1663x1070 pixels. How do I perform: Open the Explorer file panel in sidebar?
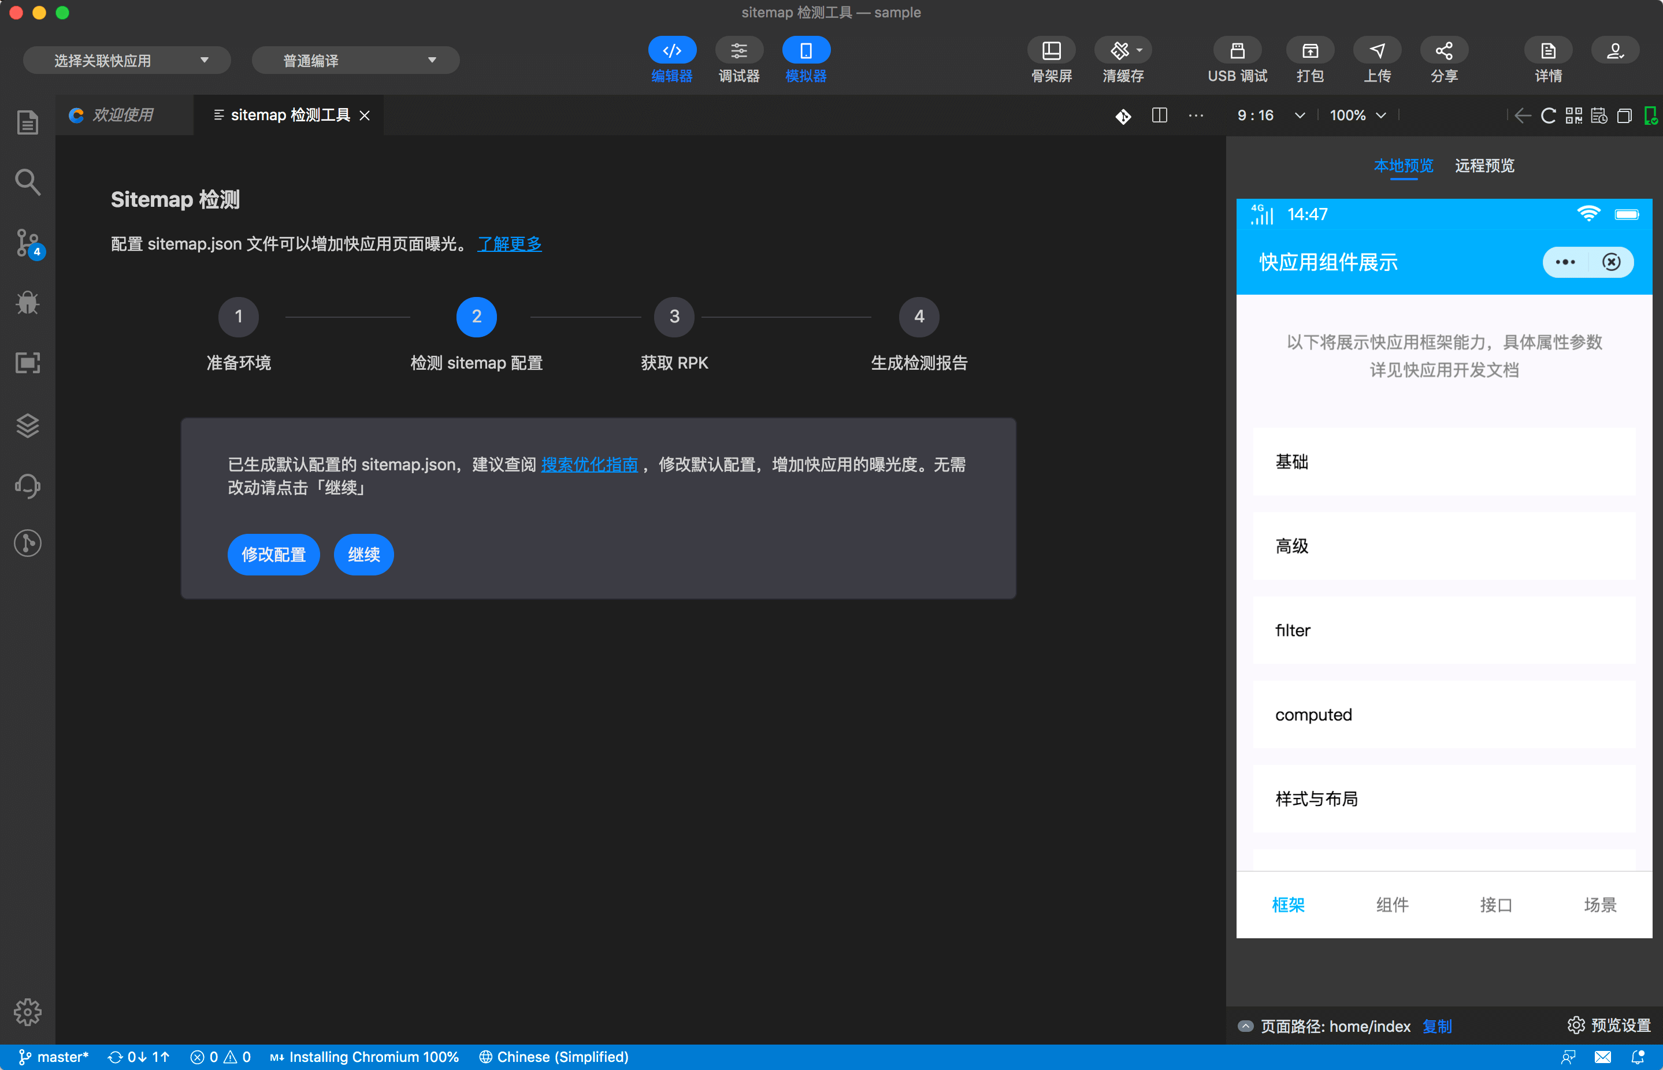(x=27, y=122)
